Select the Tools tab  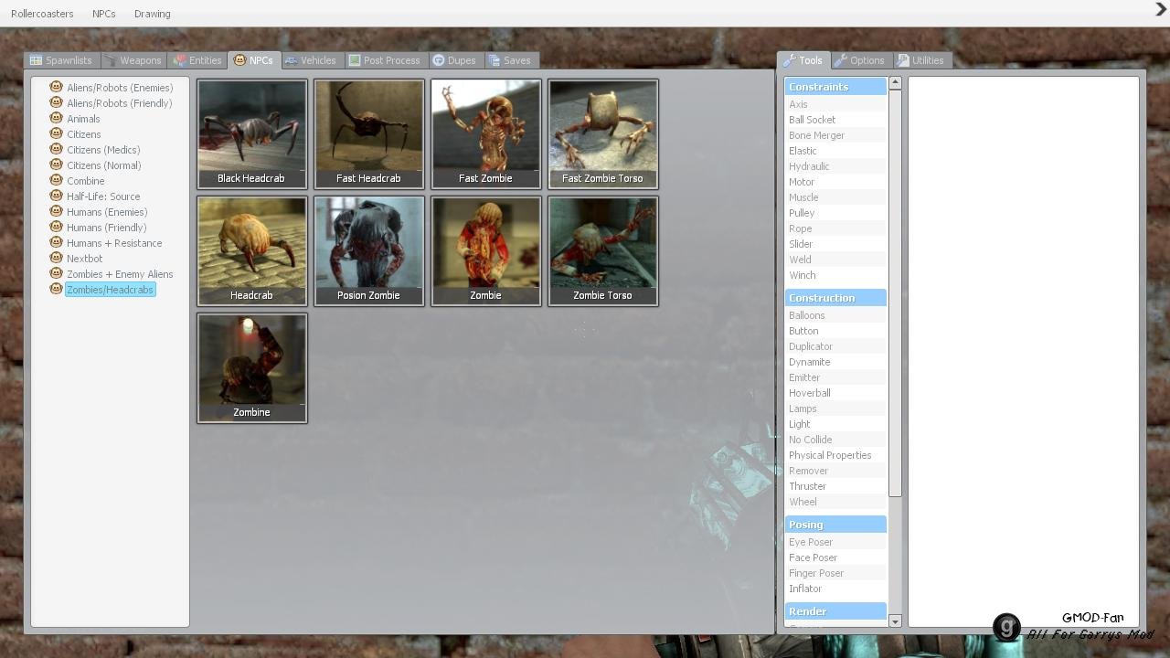click(x=803, y=60)
